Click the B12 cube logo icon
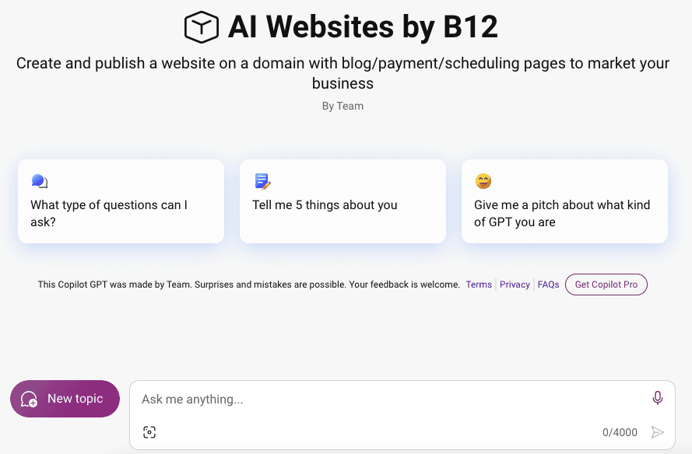The image size is (692, 454). (x=200, y=26)
